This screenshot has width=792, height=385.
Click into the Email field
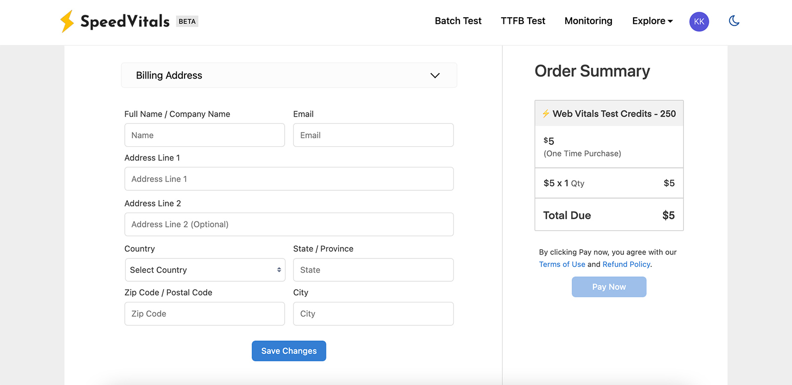373,135
